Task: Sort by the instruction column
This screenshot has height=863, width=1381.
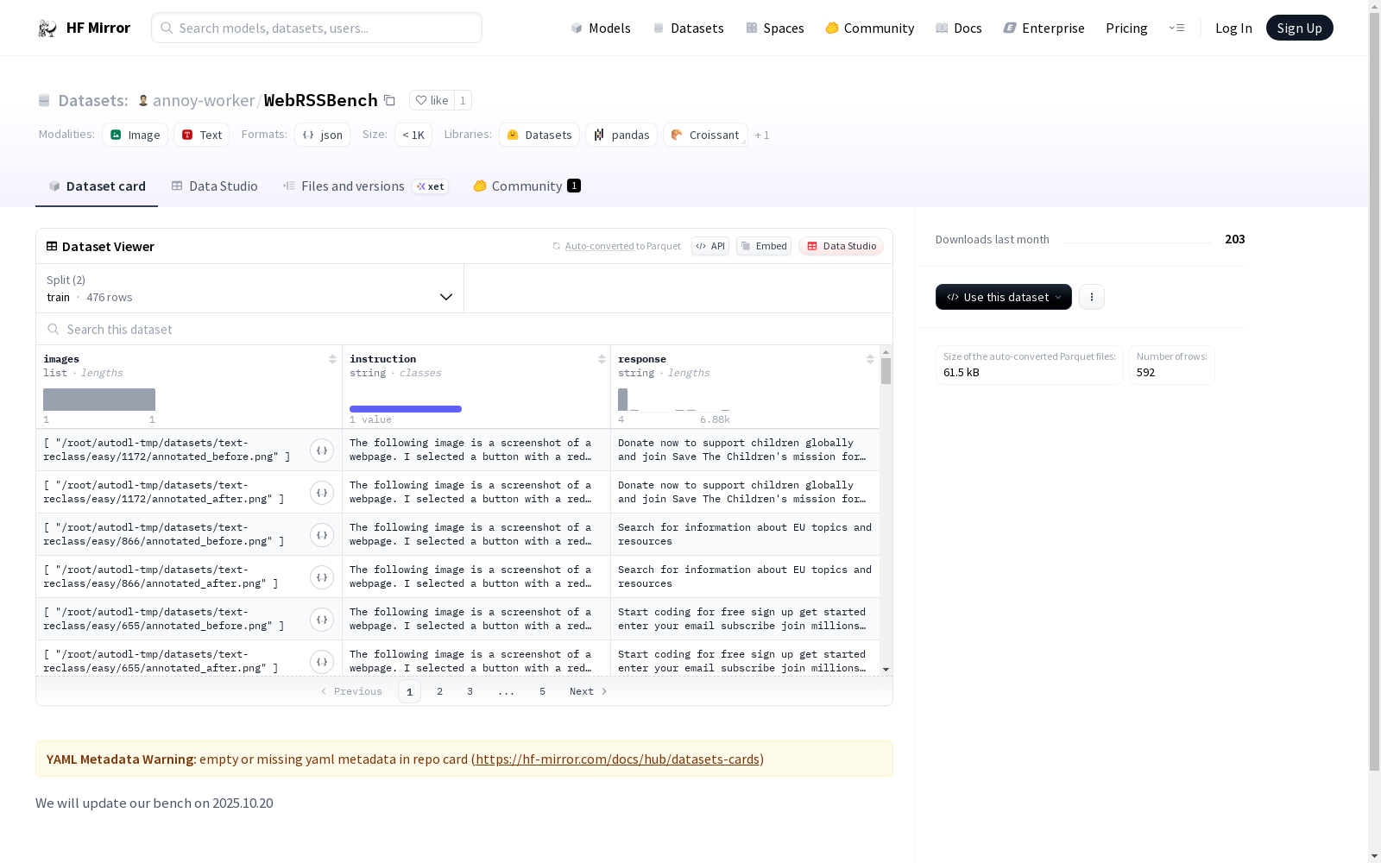Action: (602, 359)
